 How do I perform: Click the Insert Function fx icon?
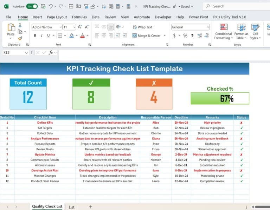point(51,52)
